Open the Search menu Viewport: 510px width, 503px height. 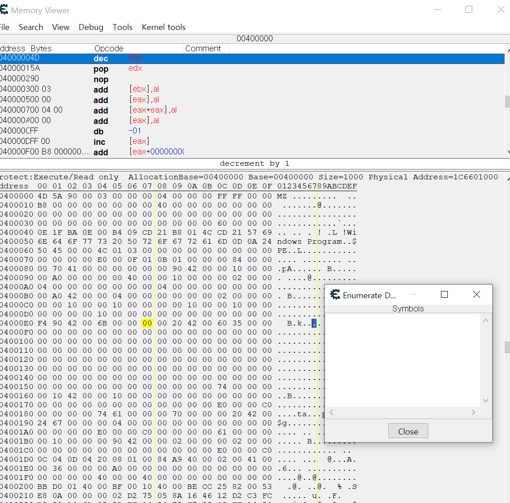coord(31,27)
